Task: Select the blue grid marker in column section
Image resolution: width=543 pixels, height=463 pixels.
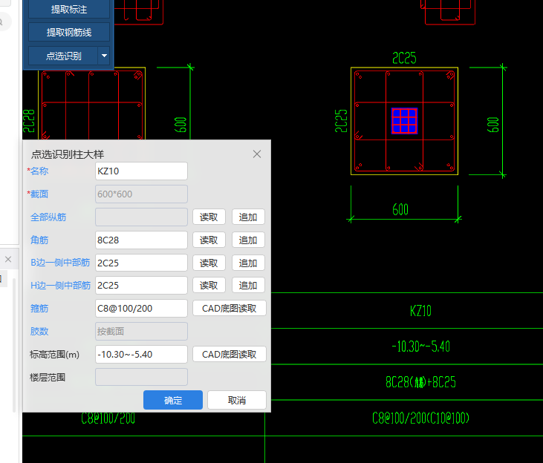Action: coord(405,121)
